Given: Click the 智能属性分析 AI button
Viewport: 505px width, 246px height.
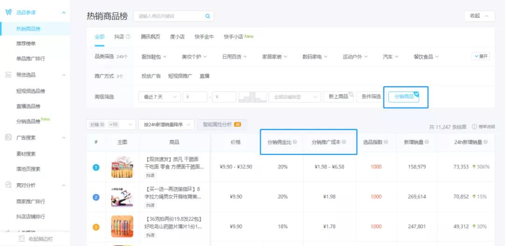Looking at the screenshot, I should (222, 125).
